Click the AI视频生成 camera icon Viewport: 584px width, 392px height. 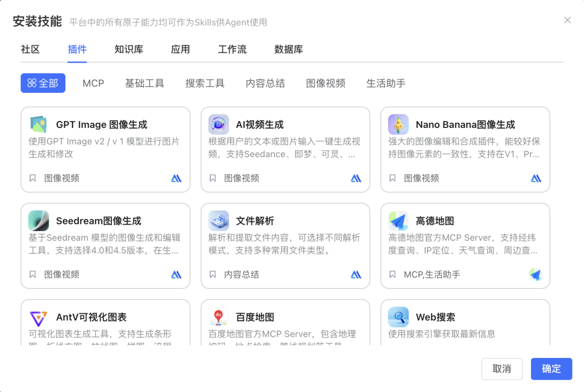point(218,124)
